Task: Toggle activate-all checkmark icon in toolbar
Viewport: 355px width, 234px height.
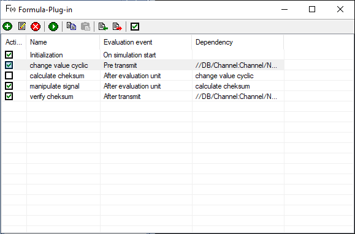Action: [135, 26]
